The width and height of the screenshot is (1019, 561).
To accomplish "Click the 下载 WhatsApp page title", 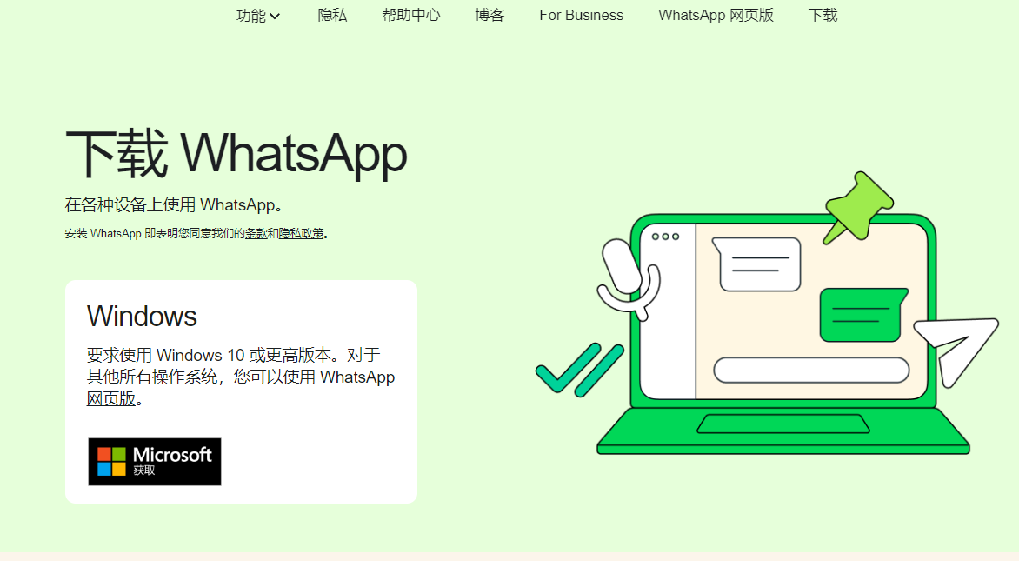I will pyautogui.click(x=236, y=152).
